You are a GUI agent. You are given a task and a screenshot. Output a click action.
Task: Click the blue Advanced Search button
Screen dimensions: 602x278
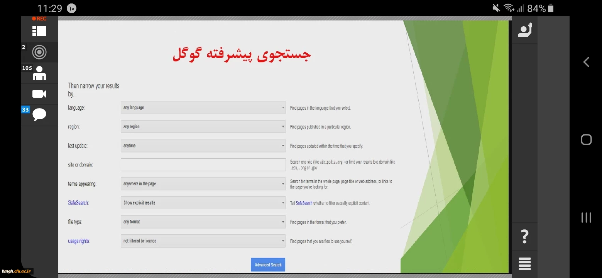click(268, 265)
